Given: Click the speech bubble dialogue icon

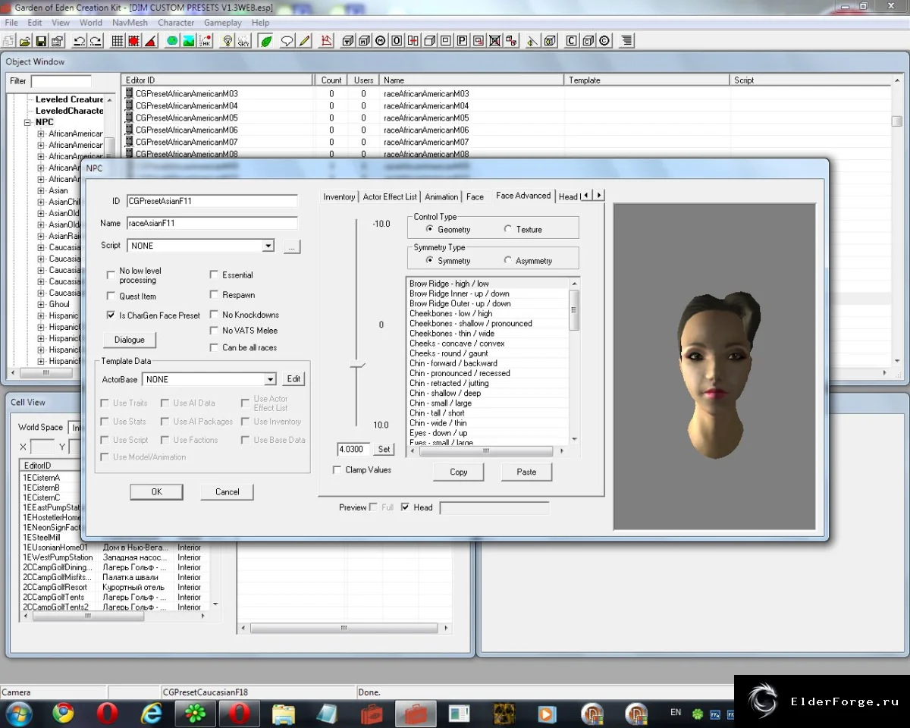Looking at the screenshot, I should tap(287, 41).
